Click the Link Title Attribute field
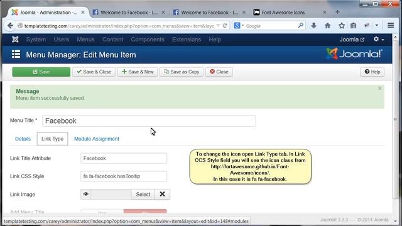This screenshot has width=402, height=226. tap(124, 158)
